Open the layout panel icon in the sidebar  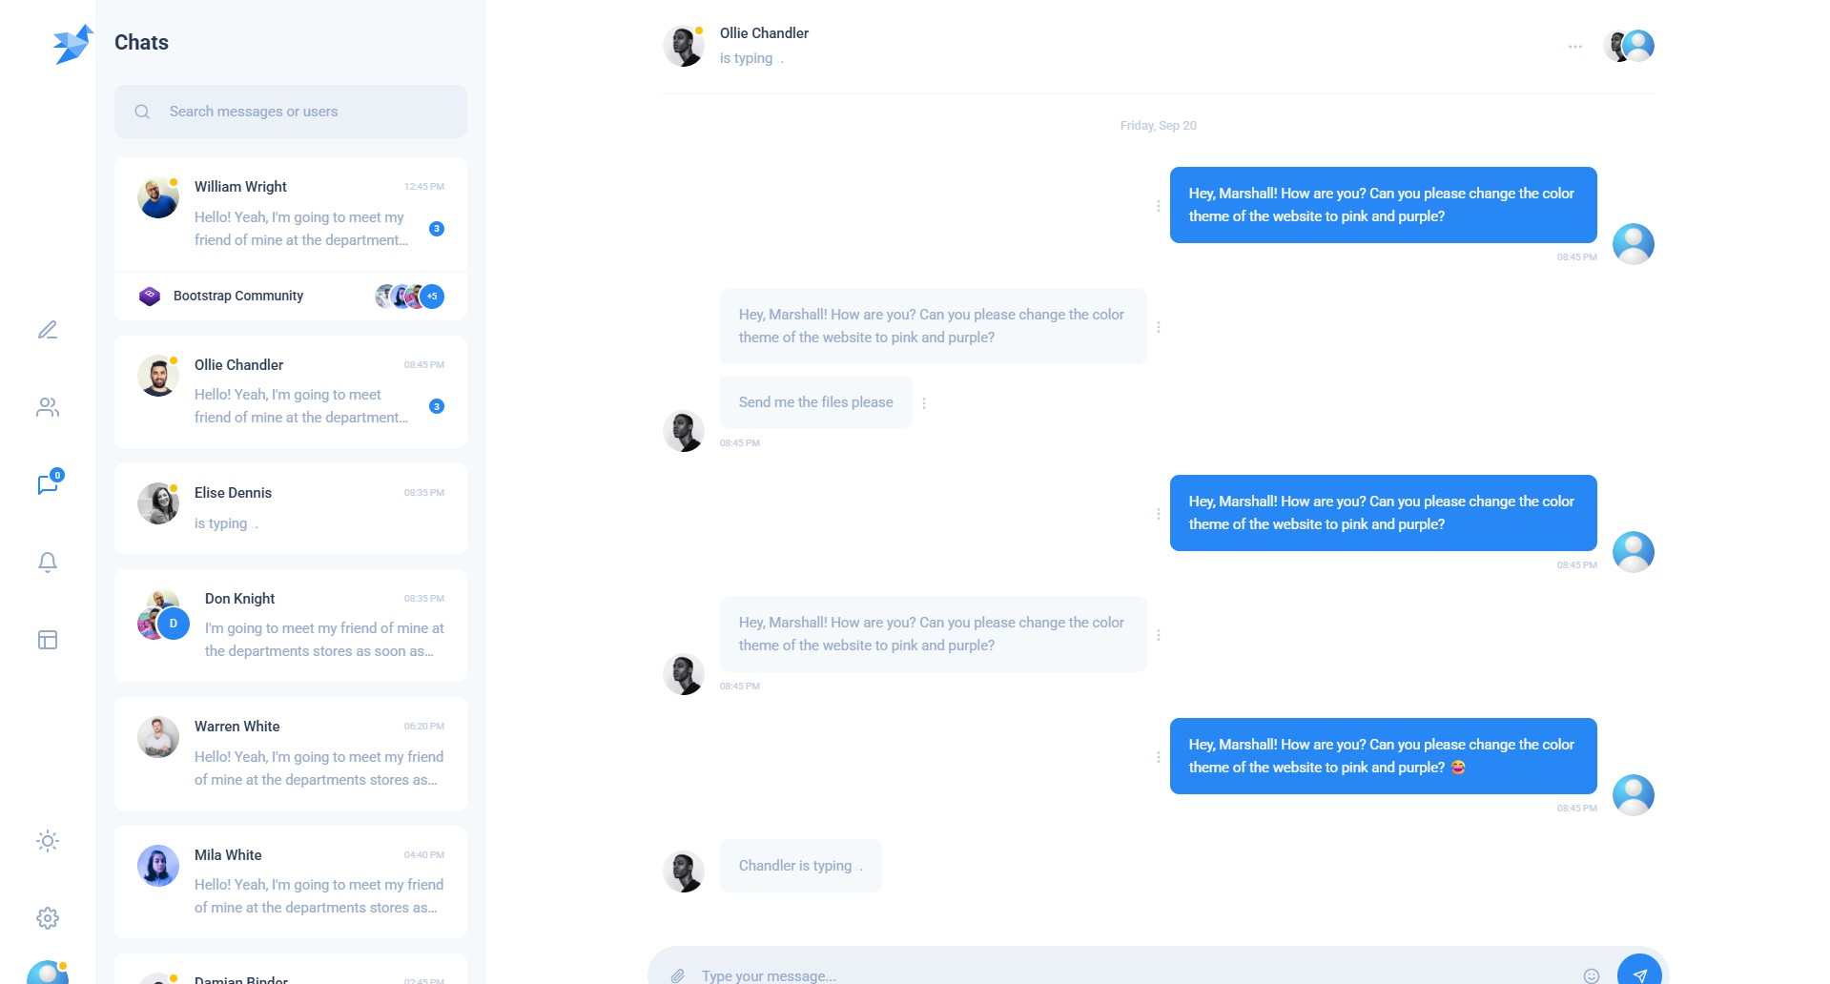click(x=47, y=640)
